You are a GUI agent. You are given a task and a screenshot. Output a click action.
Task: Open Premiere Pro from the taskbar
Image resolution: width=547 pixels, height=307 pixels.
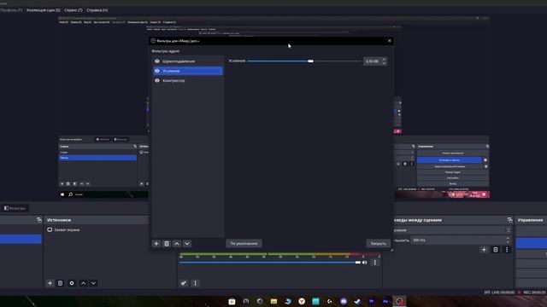coord(372,301)
